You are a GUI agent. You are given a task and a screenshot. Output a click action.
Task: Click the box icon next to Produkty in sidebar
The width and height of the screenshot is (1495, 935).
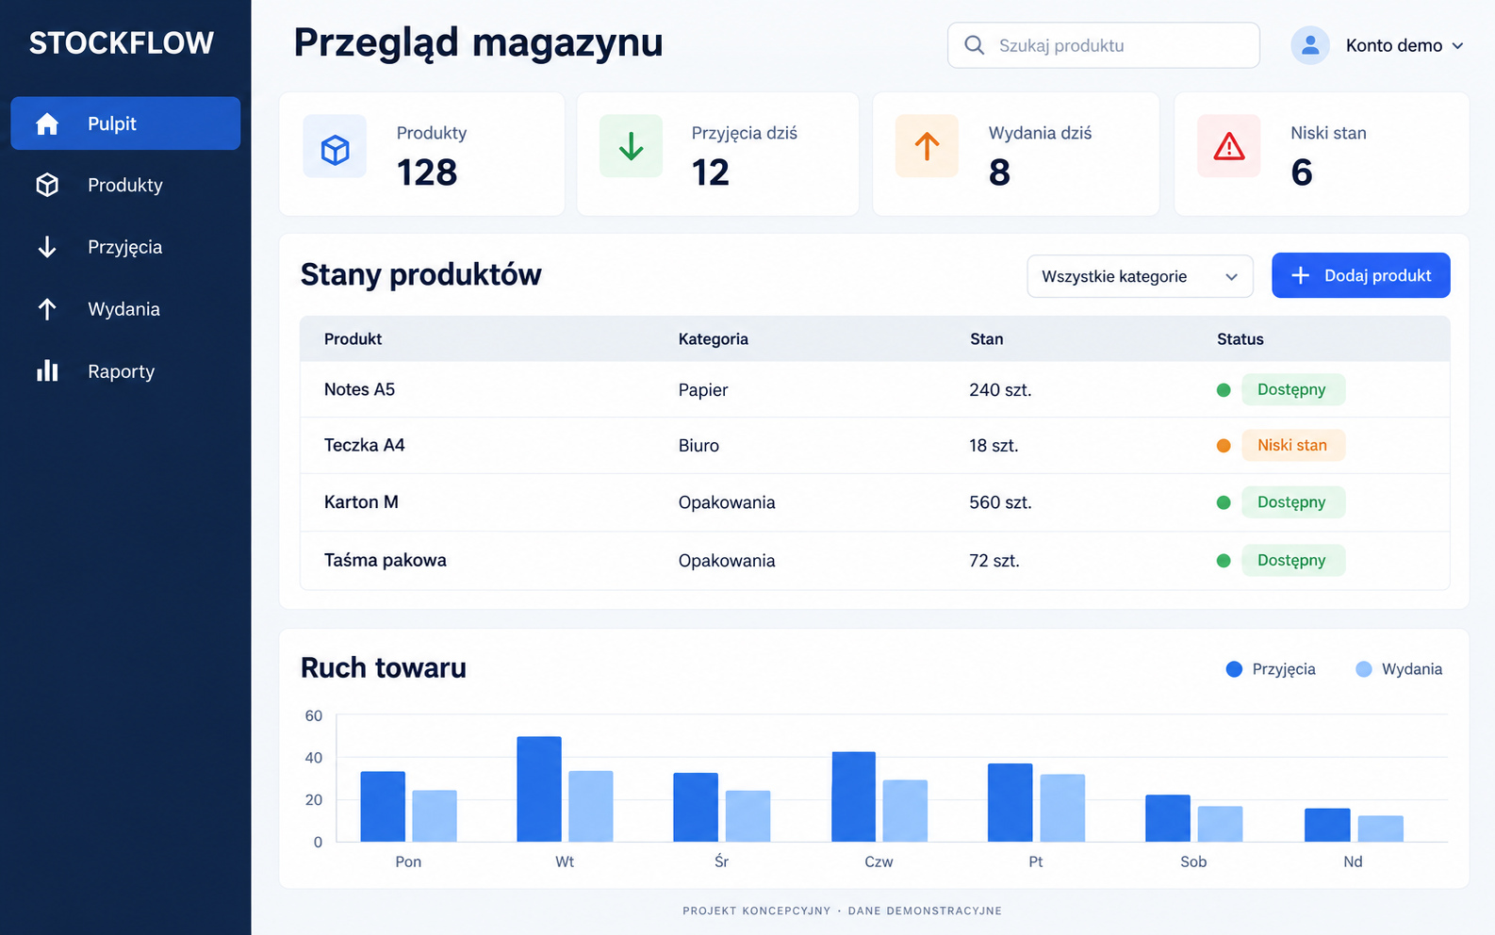[47, 185]
